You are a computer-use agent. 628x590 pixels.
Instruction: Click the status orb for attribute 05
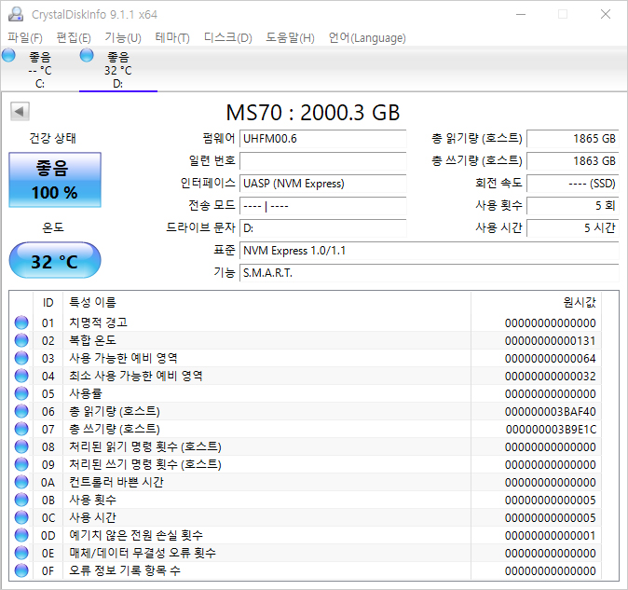point(21,393)
